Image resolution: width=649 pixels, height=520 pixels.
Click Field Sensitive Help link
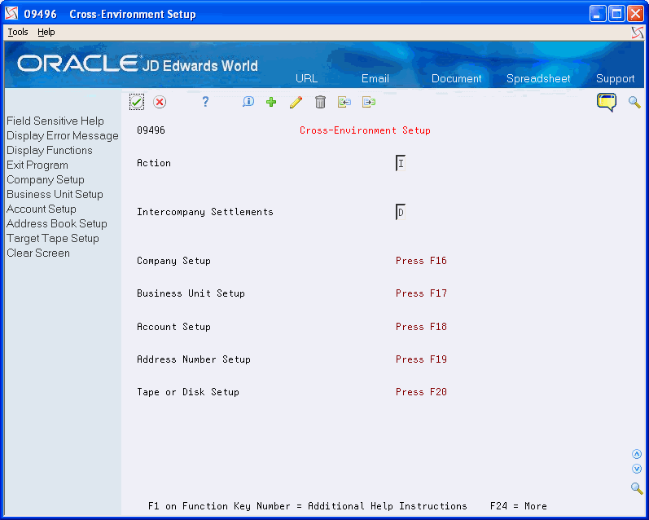tap(55, 121)
